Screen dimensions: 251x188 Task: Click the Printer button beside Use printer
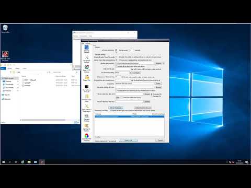tap(158, 84)
